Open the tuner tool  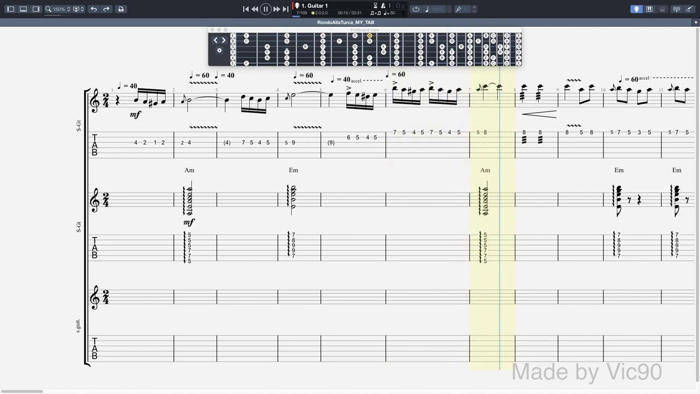click(676, 9)
